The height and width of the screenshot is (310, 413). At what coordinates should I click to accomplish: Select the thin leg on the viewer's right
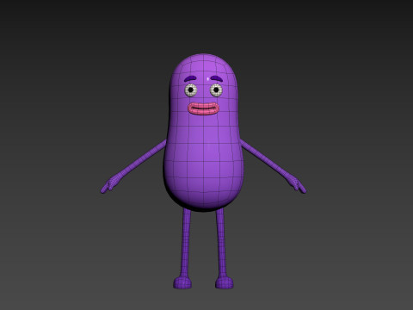click(x=221, y=243)
